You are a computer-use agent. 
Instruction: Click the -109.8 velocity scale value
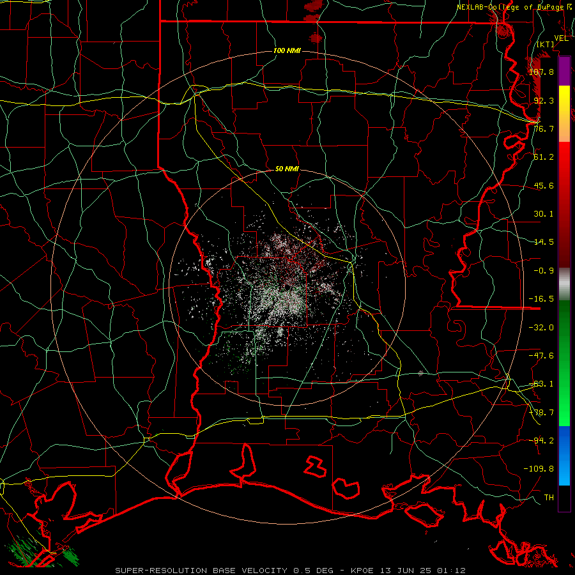tap(539, 469)
